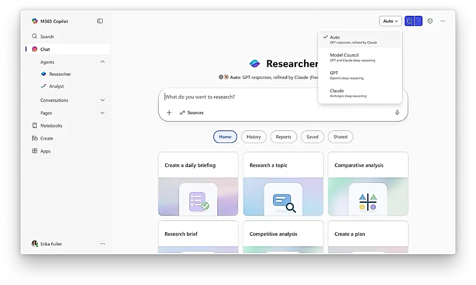Switch to the Home tab

click(x=225, y=137)
